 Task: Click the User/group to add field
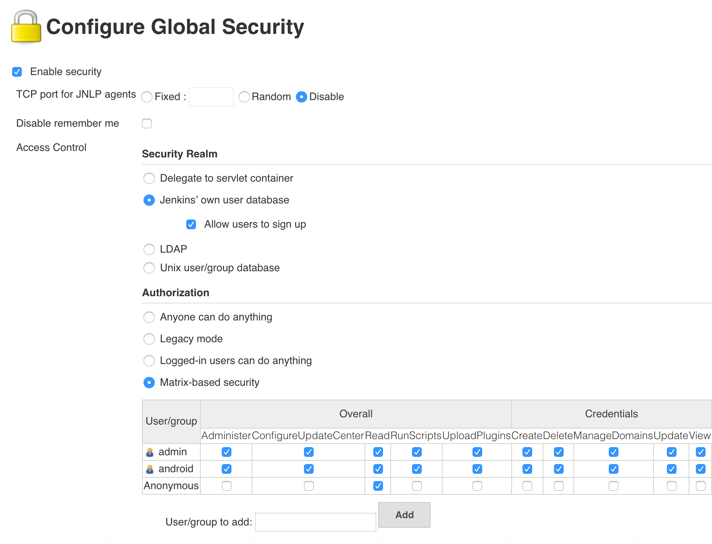coord(316,522)
